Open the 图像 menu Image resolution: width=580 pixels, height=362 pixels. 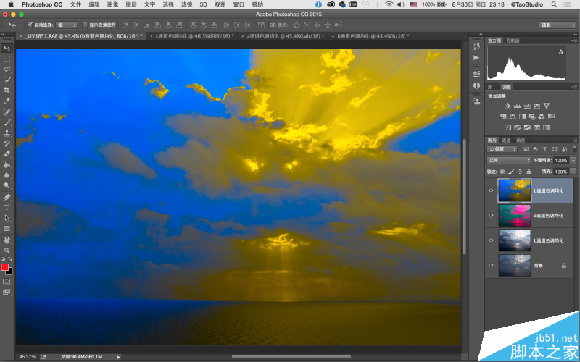[112, 4]
